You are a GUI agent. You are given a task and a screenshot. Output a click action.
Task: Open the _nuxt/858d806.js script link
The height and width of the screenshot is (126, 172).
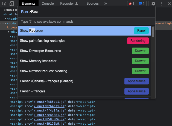pyautogui.click(x=49, y=119)
